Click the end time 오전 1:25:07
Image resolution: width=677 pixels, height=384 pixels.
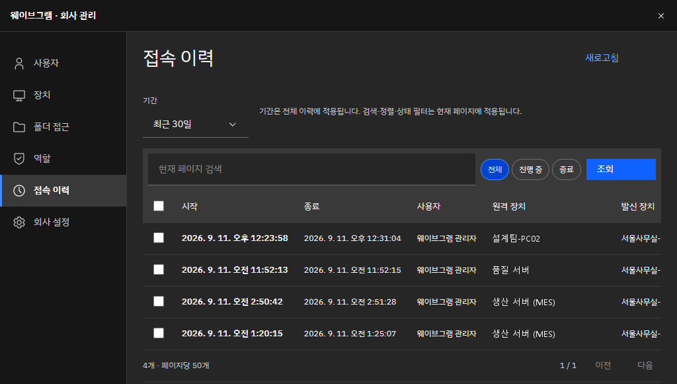tap(350, 334)
